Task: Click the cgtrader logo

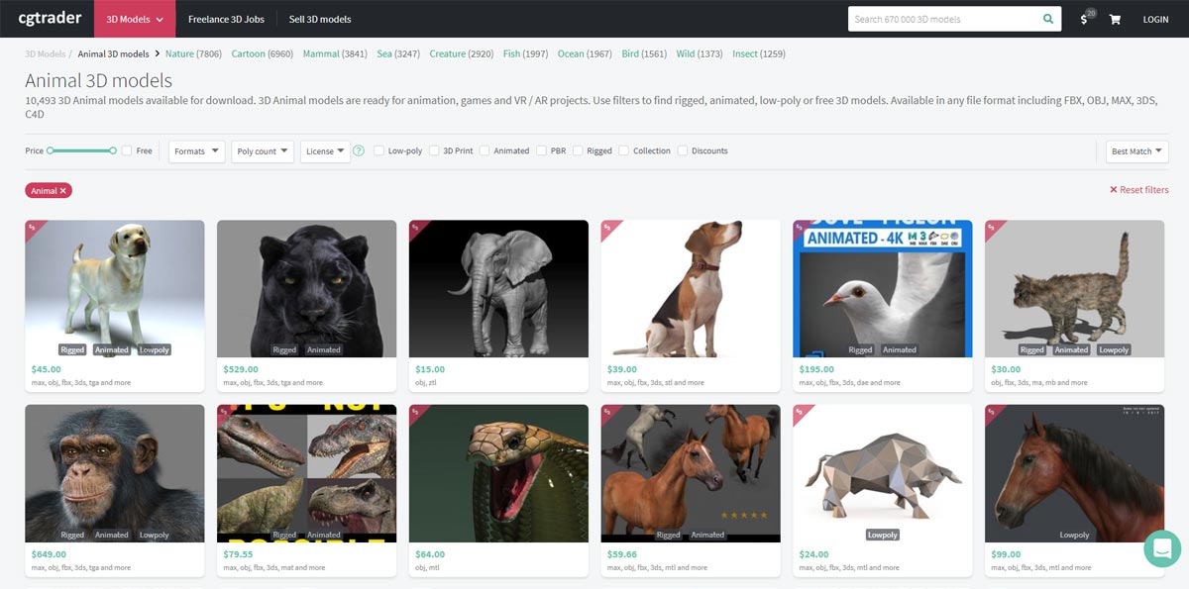Action: (50, 18)
